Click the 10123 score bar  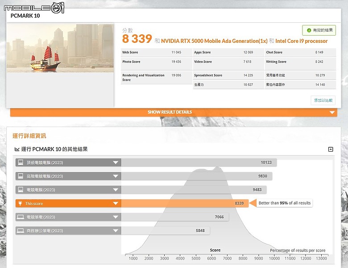pos(199,163)
